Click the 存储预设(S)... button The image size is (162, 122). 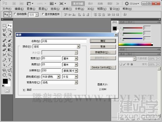(x=103, y=52)
